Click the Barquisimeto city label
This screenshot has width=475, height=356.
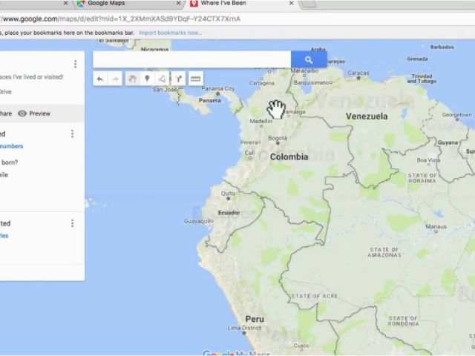312,82
